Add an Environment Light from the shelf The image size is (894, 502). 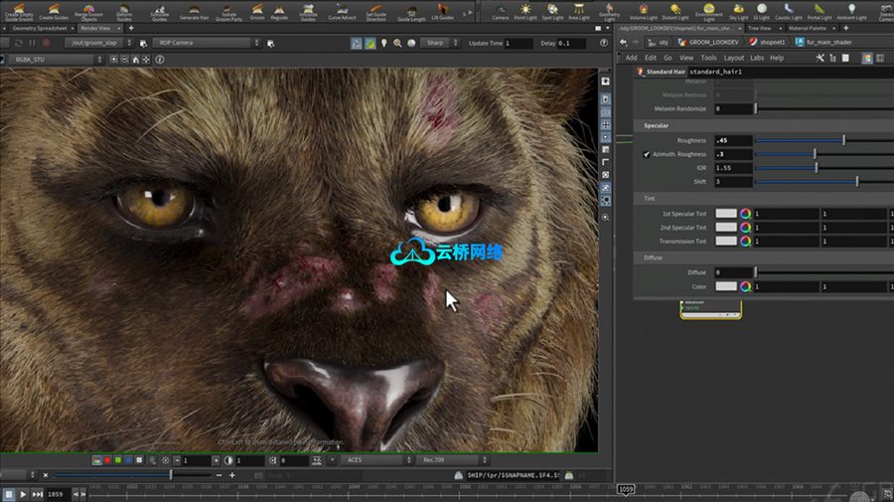point(707,12)
